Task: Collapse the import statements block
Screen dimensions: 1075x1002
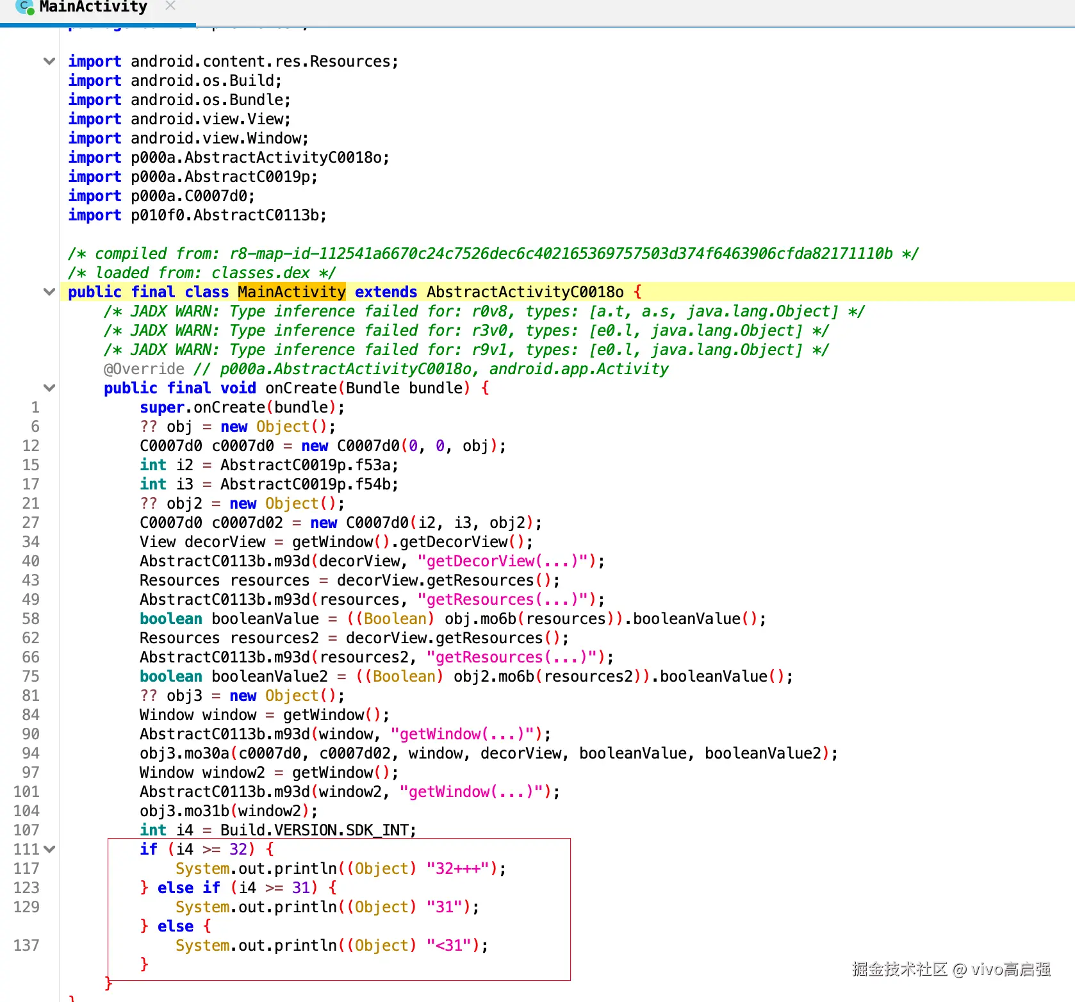Action: 49,62
